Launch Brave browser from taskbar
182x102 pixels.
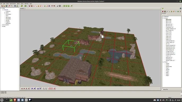(x=15, y=100)
